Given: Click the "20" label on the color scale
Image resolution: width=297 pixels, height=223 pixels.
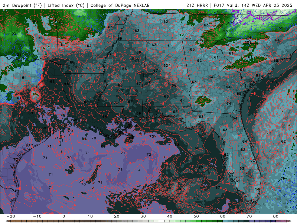Looking at the screenshot, I should tap(117, 216).
